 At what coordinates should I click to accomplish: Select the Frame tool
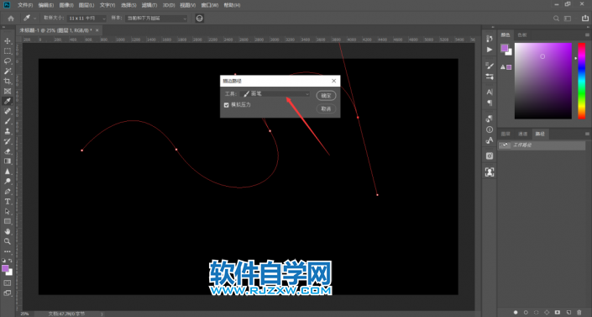(8, 91)
